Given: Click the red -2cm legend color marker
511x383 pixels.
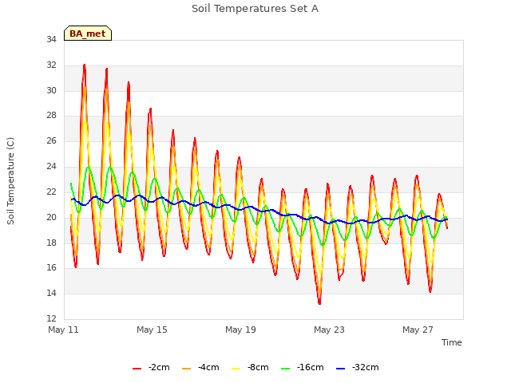Looking at the screenshot, I should pyautogui.click(x=137, y=369).
